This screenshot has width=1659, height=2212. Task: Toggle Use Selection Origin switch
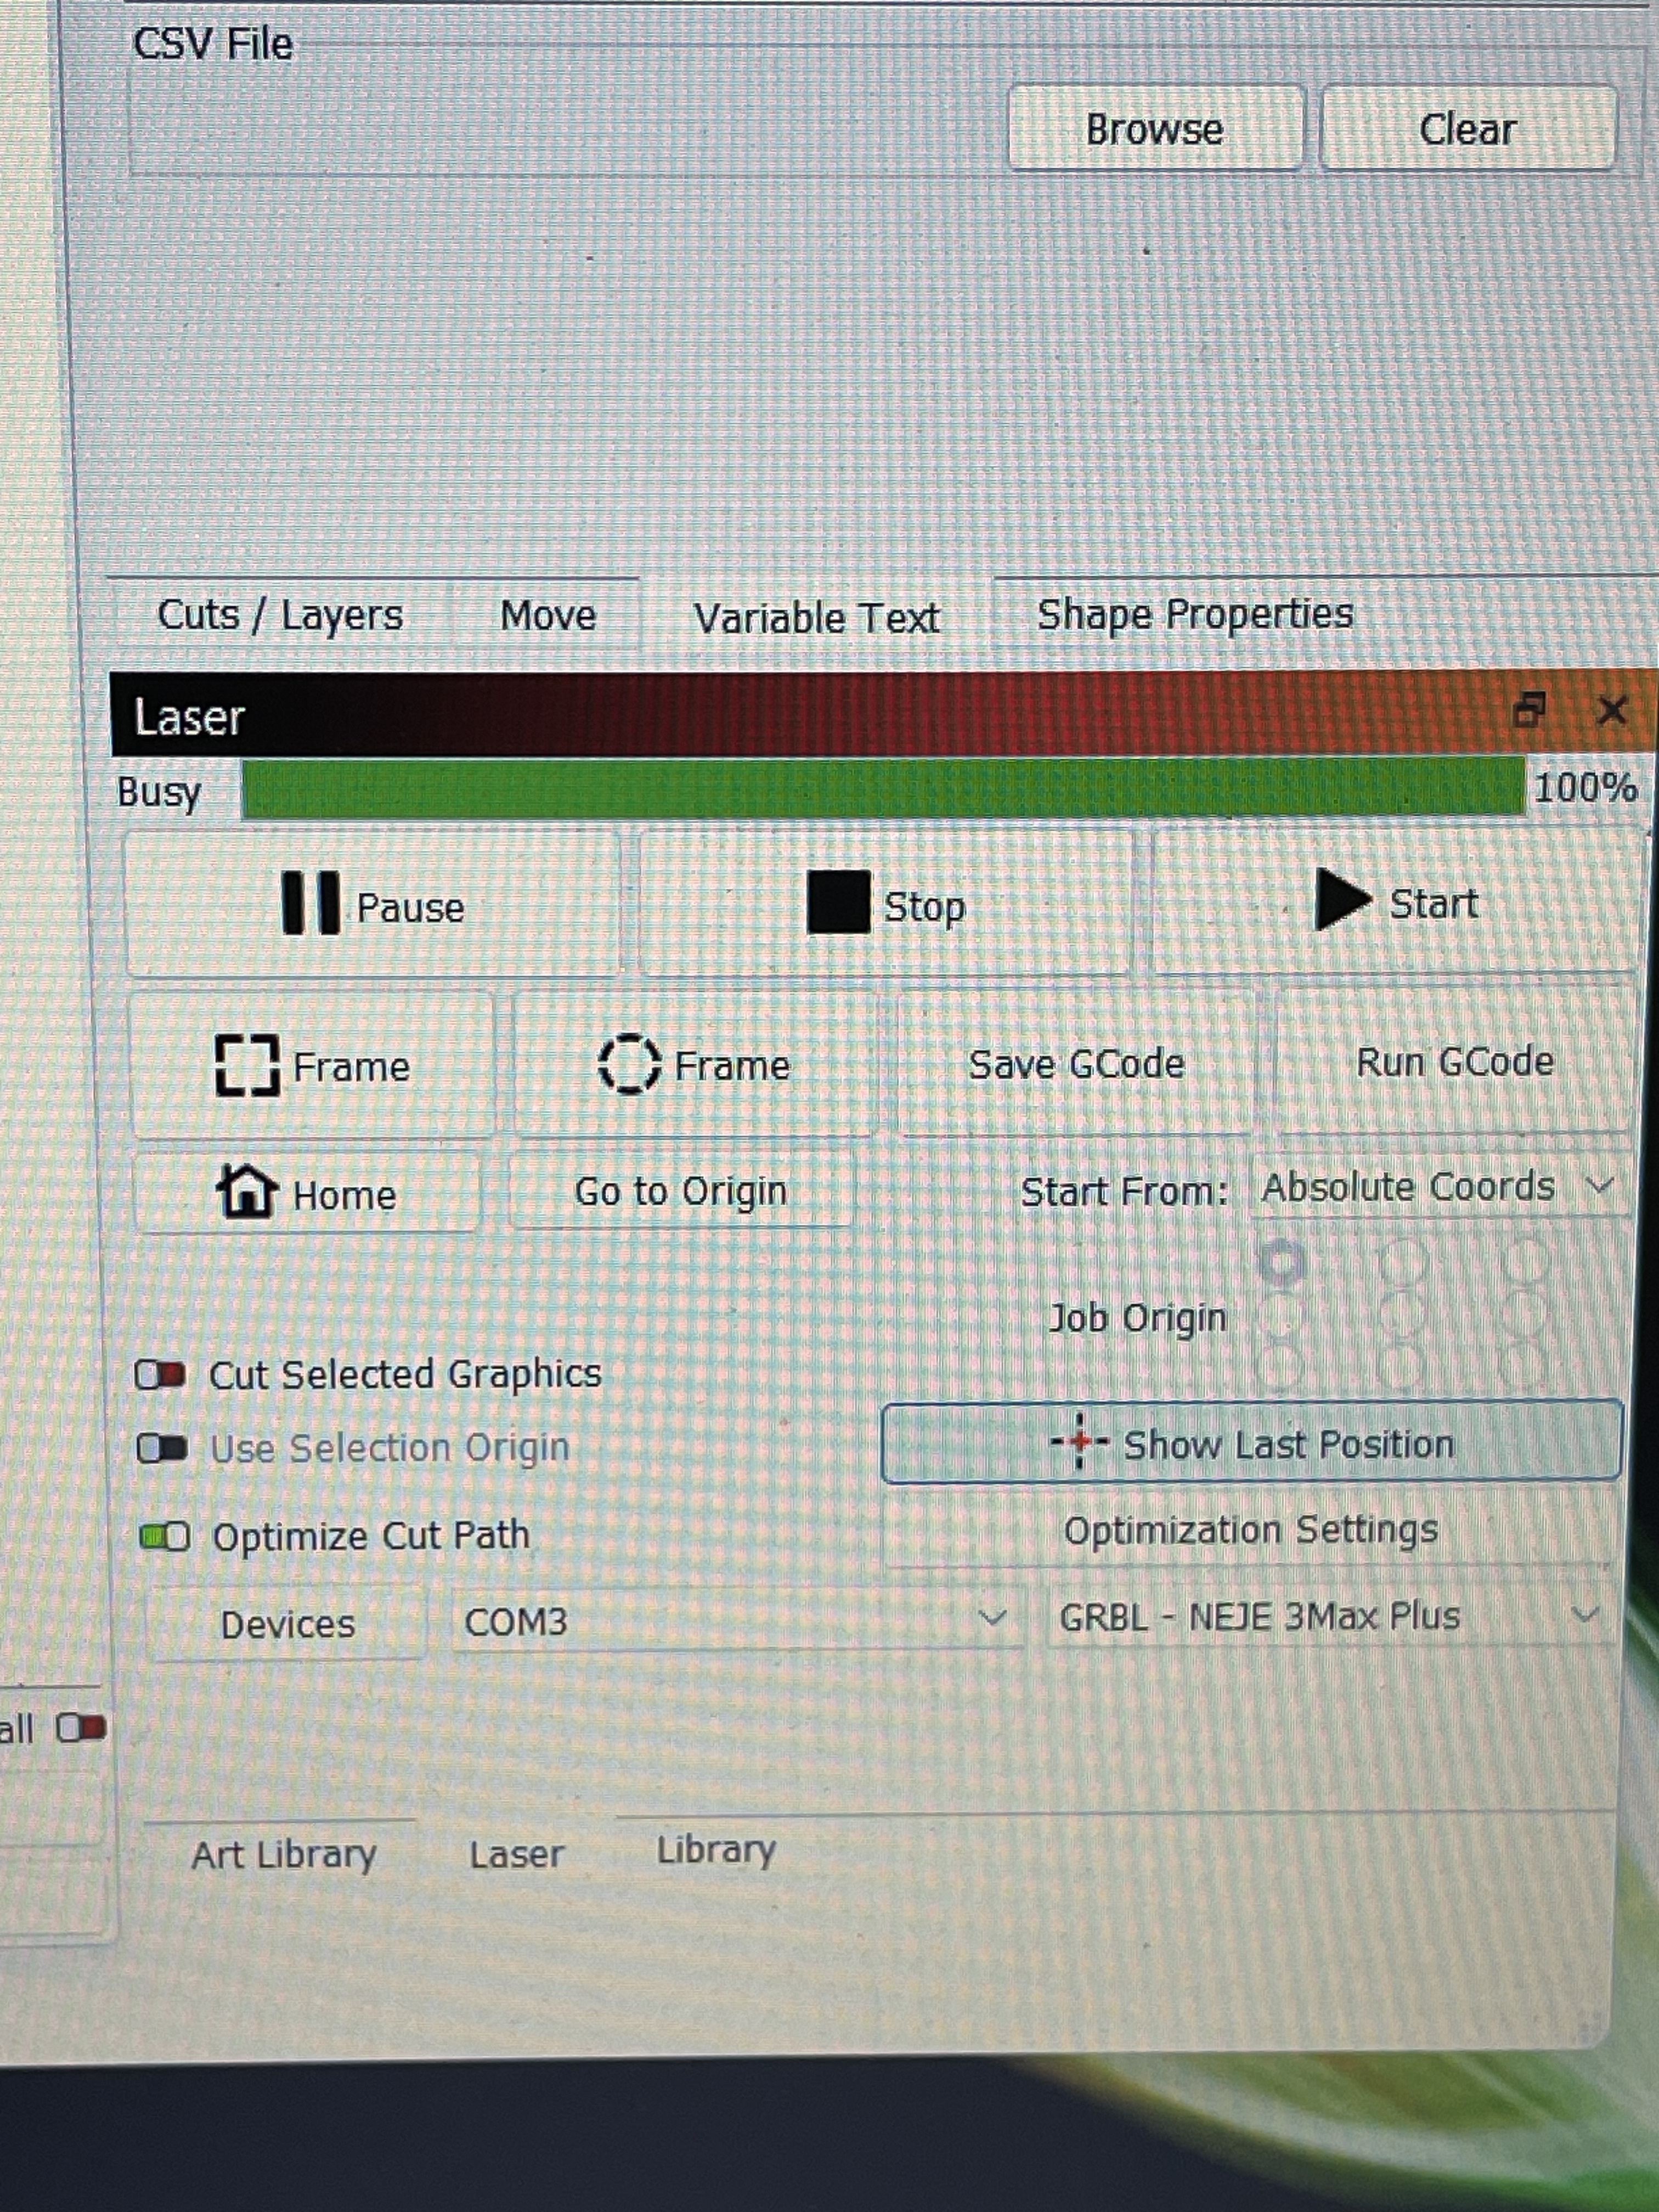[x=162, y=1448]
